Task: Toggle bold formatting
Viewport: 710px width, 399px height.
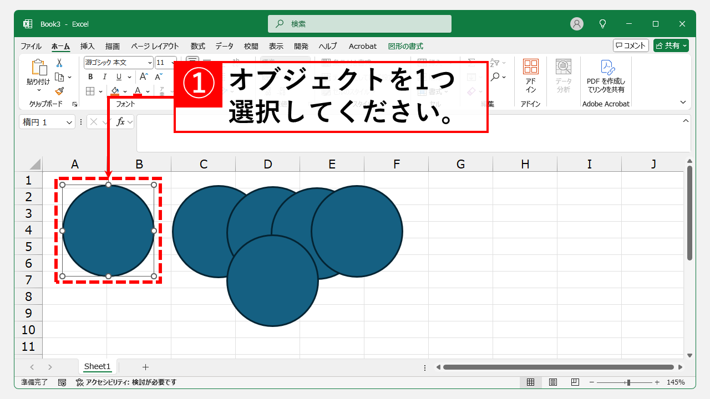Action: point(90,77)
